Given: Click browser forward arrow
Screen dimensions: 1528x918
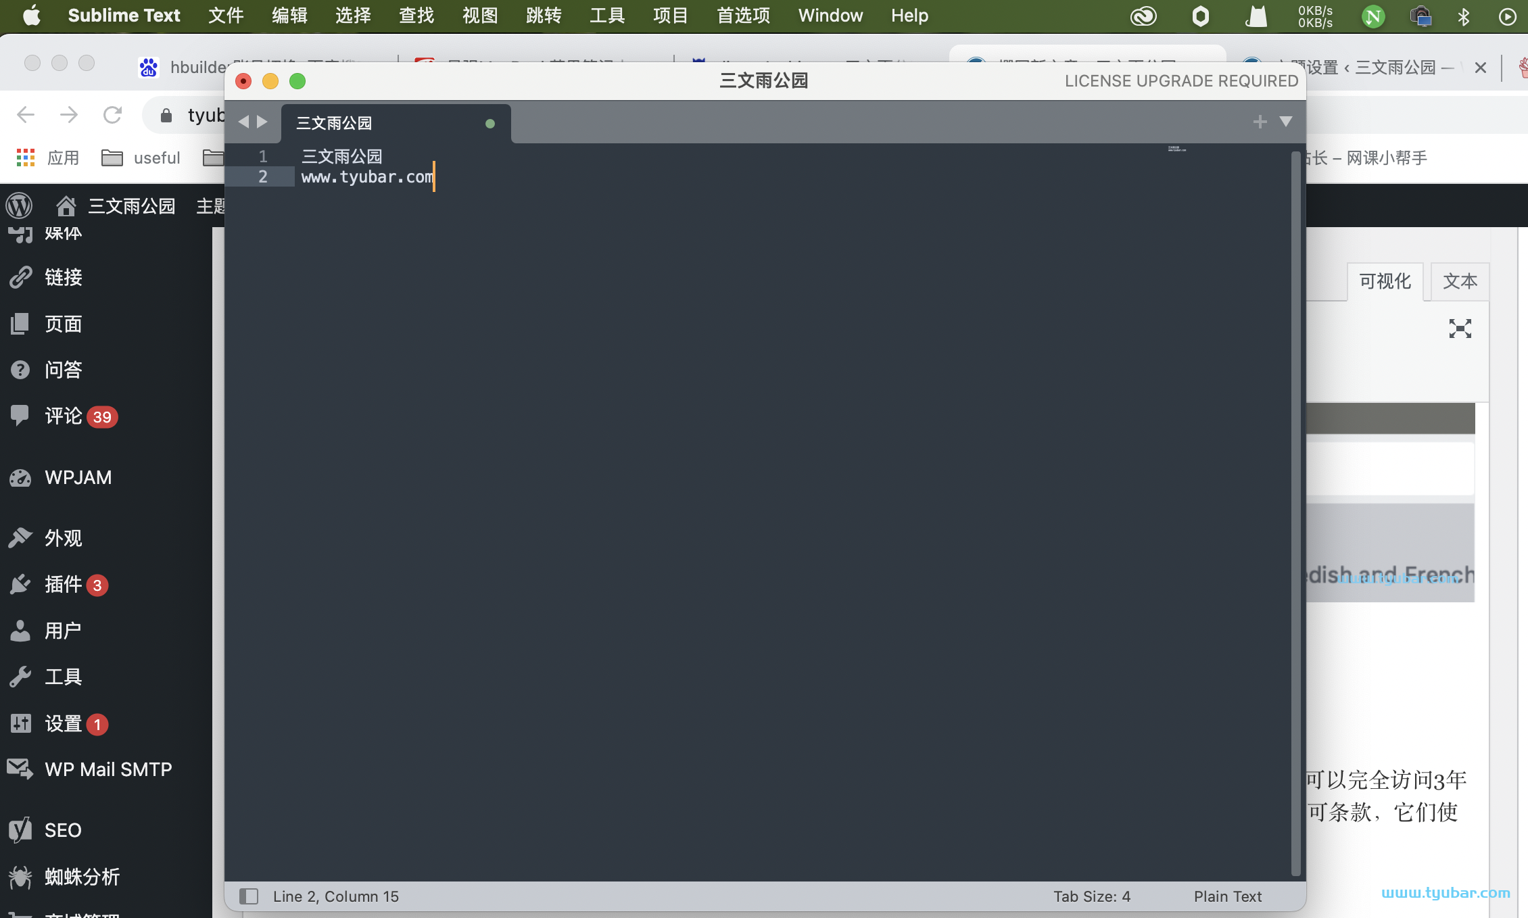Looking at the screenshot, I should click(x=69, y=115).
